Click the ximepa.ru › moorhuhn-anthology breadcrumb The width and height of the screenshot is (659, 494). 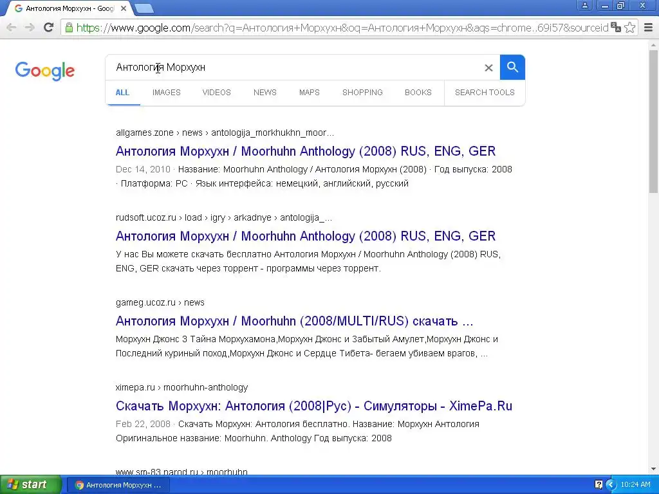[181, 387]
